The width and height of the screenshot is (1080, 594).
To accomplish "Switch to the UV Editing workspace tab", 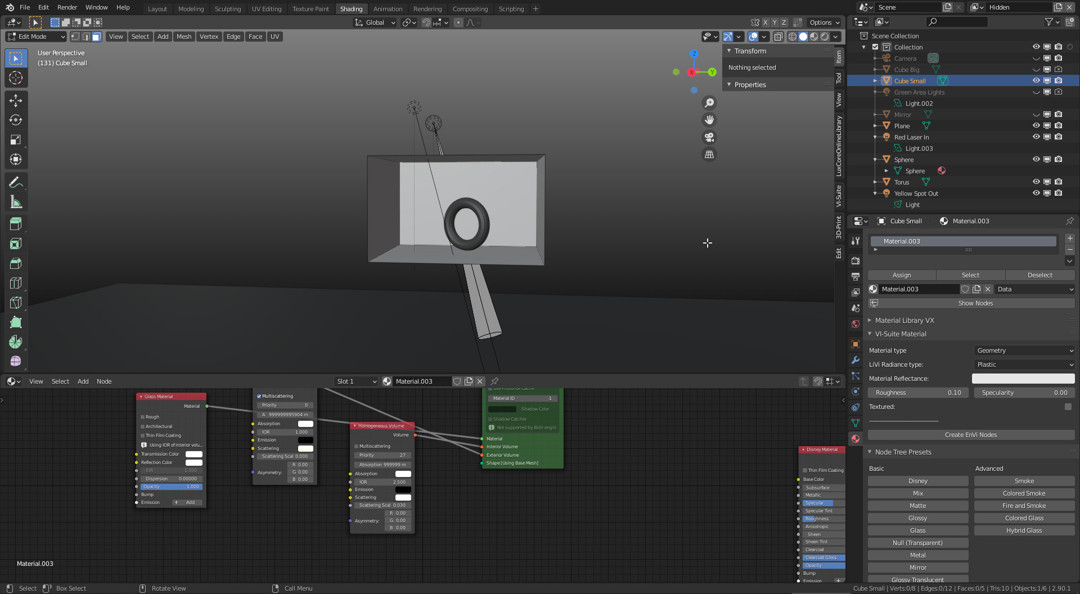I will pyautogui.click(x=266, y=9).
